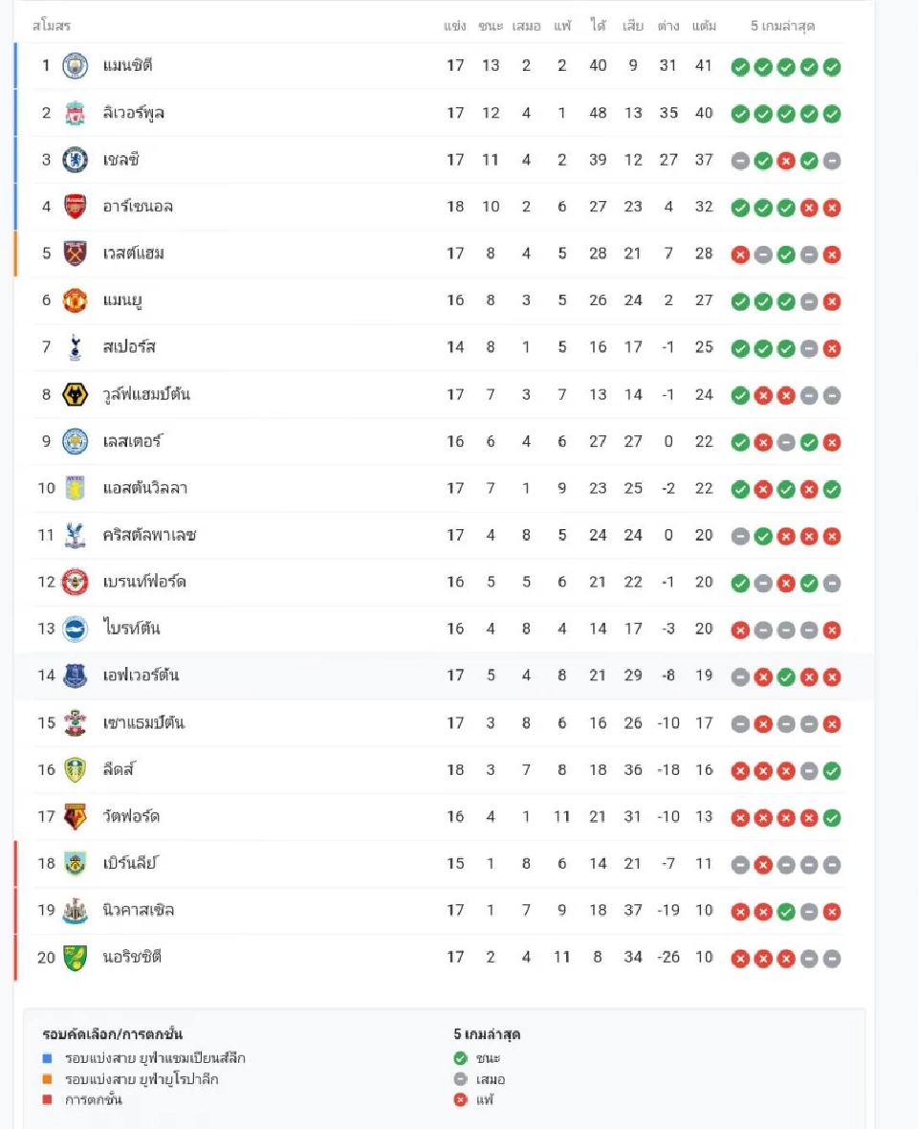Click the Newcastle club crest icon
918x1129 pixels.
(x=75, y=910)
